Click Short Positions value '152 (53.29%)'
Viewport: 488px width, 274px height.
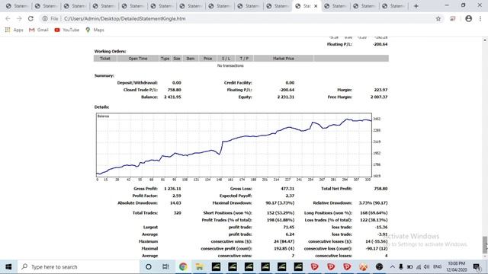tap(281, 213)
